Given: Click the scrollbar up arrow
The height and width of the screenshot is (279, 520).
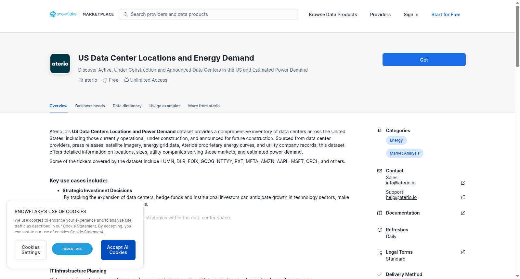Looking at the screenshot, I should pos(517,3).
